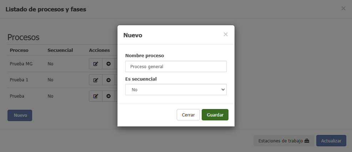Click the Secuencial column header
This screenshot has width=352, height=152.
tap(60, 50)
